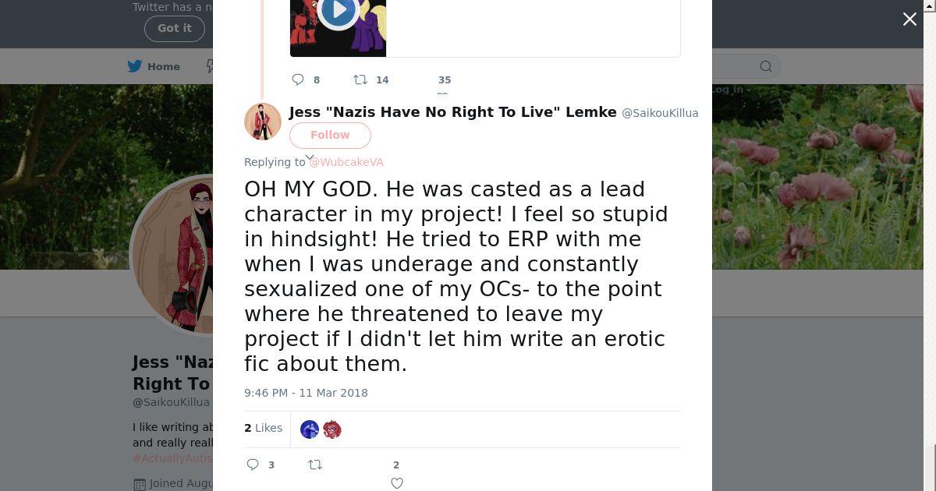
Task: Click the Twitter bird Home icon
Action: (x=135, y=66)
